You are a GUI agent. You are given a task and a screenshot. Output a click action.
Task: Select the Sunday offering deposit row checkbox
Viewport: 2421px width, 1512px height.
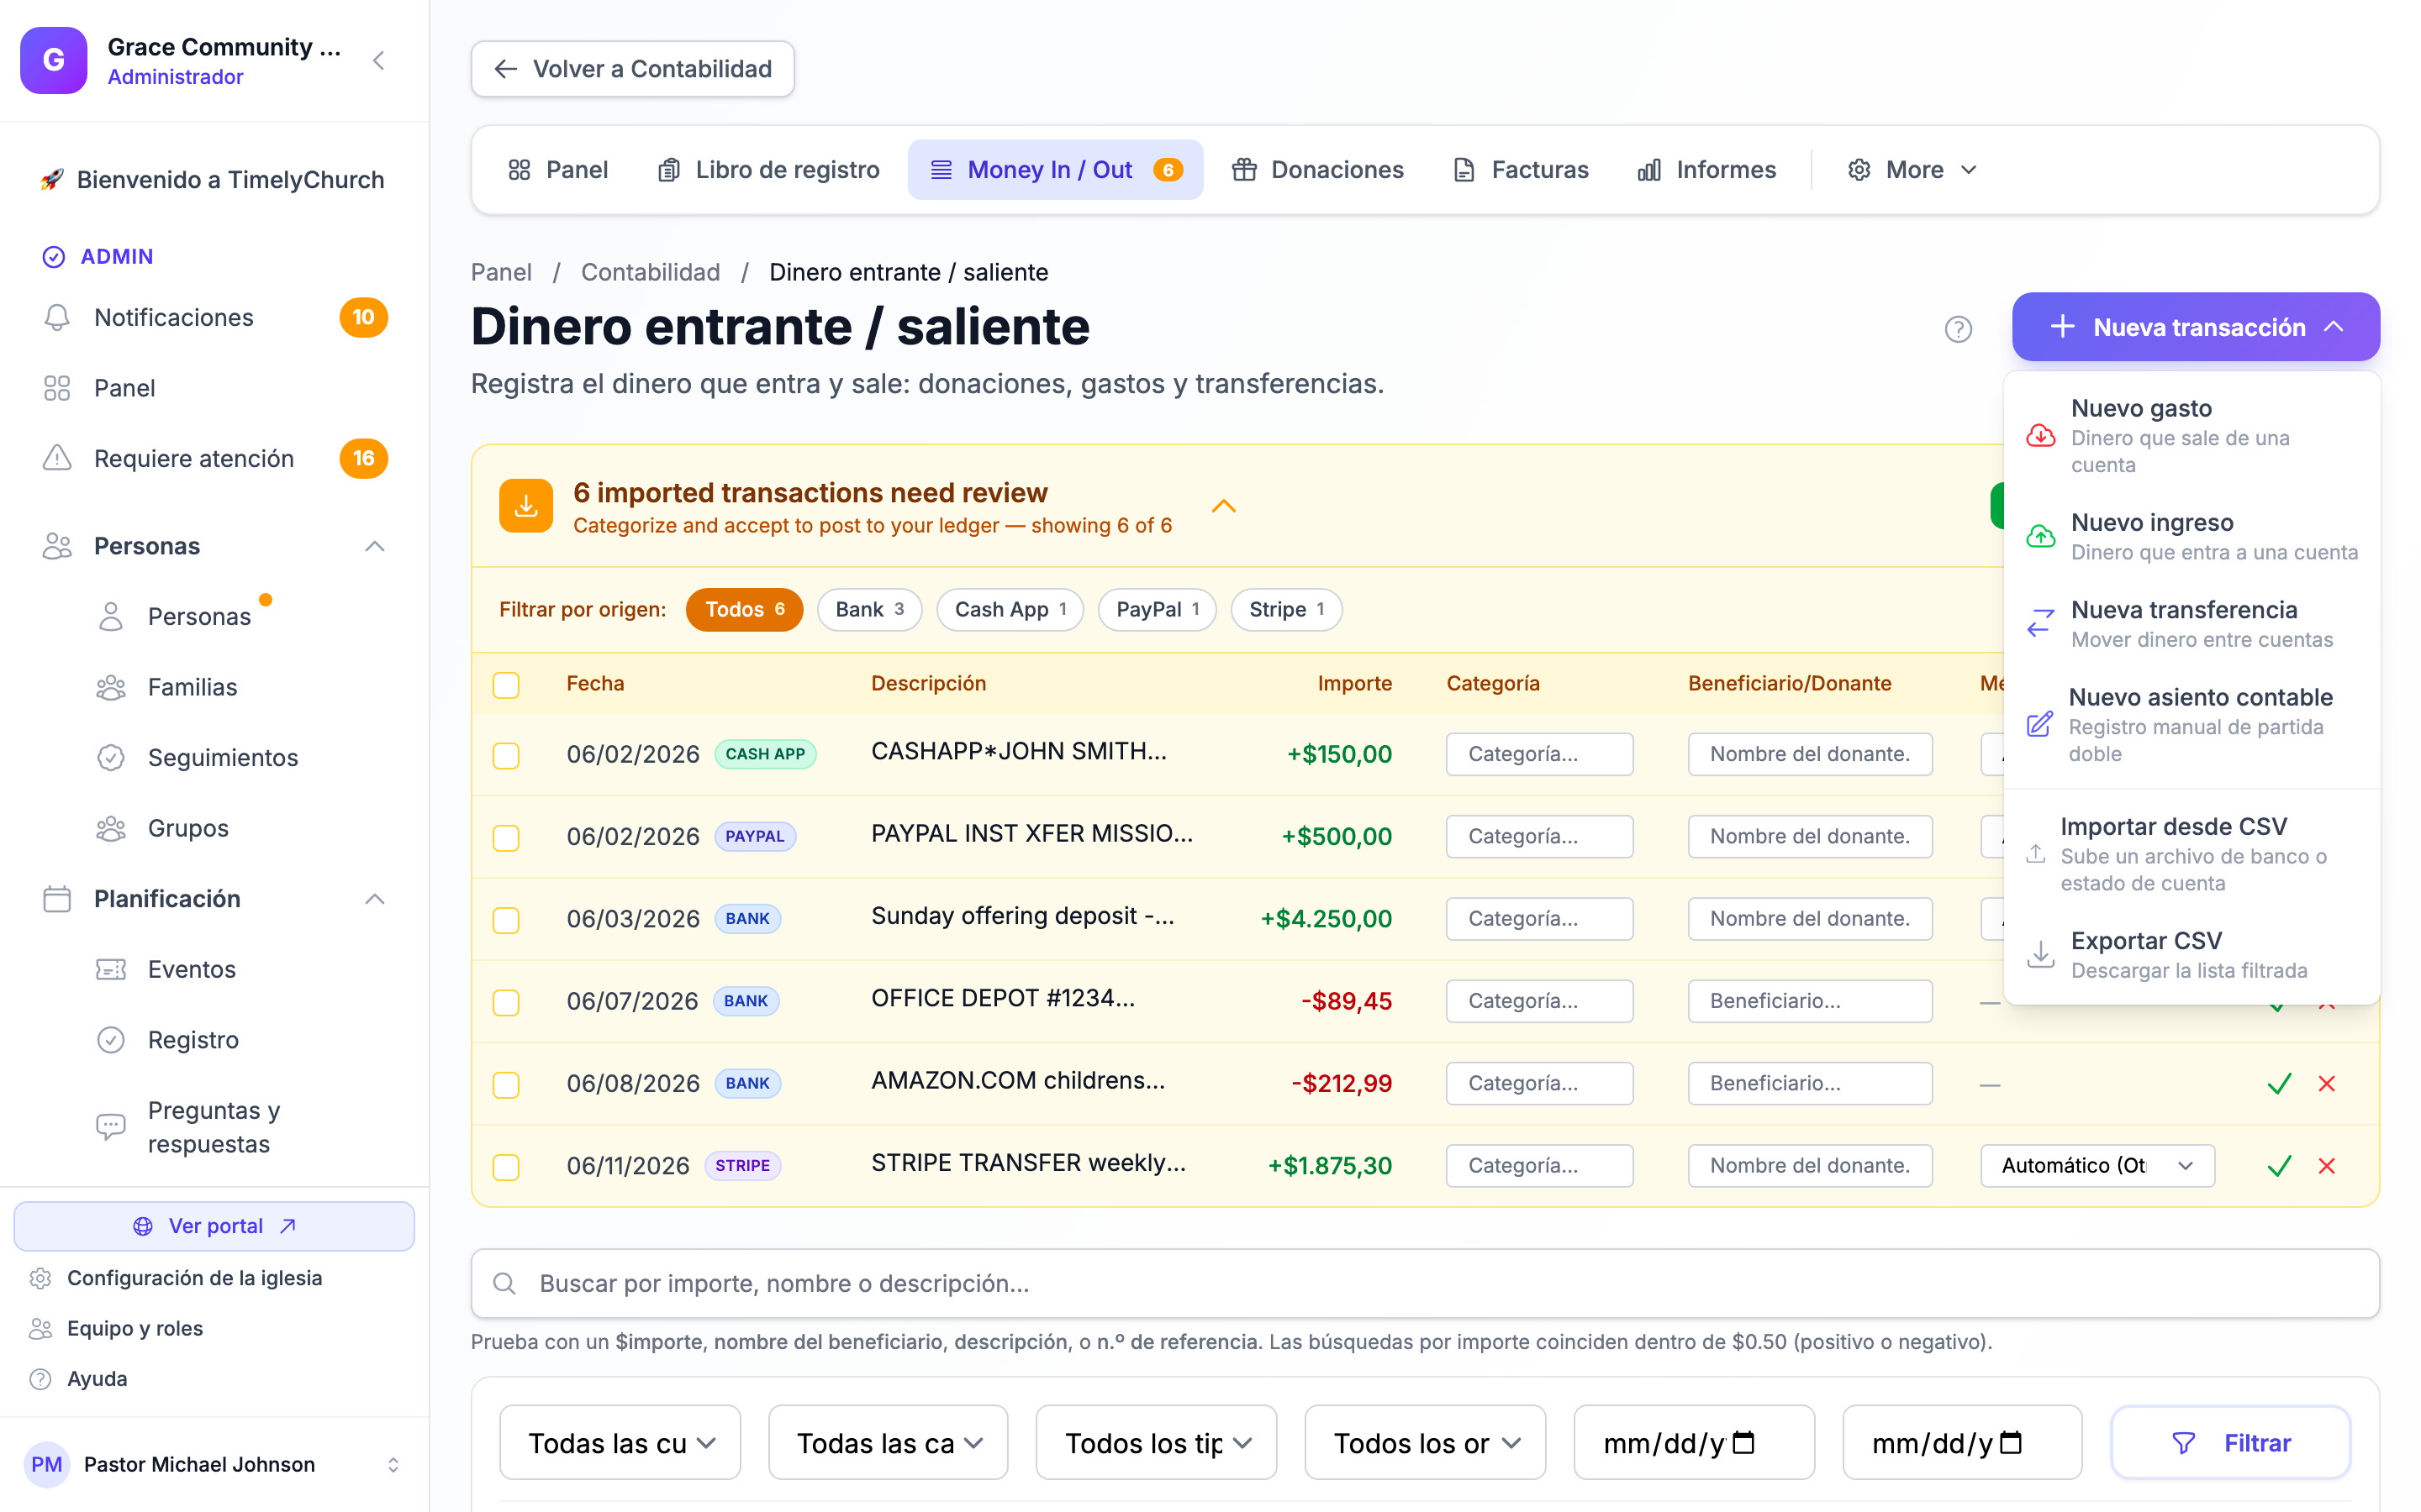point(506,920)
